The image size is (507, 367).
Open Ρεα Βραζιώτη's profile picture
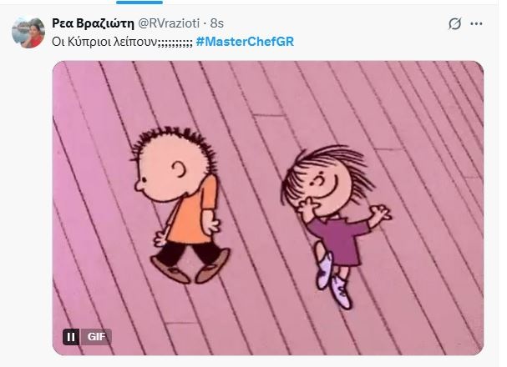click(x=28, y=32)
